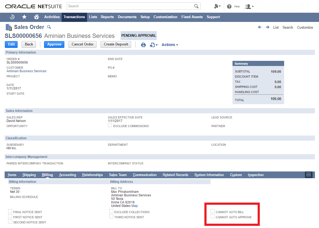Viewport: 319px width, 228px height.
Task: Click the Oracle NetSuite logo
Action: (34, 6)
